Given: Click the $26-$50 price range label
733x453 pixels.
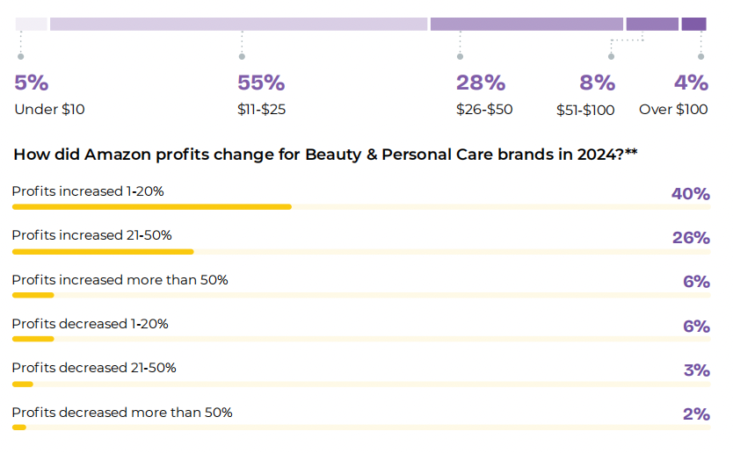Looking at the screenshot, I should 484,110.
